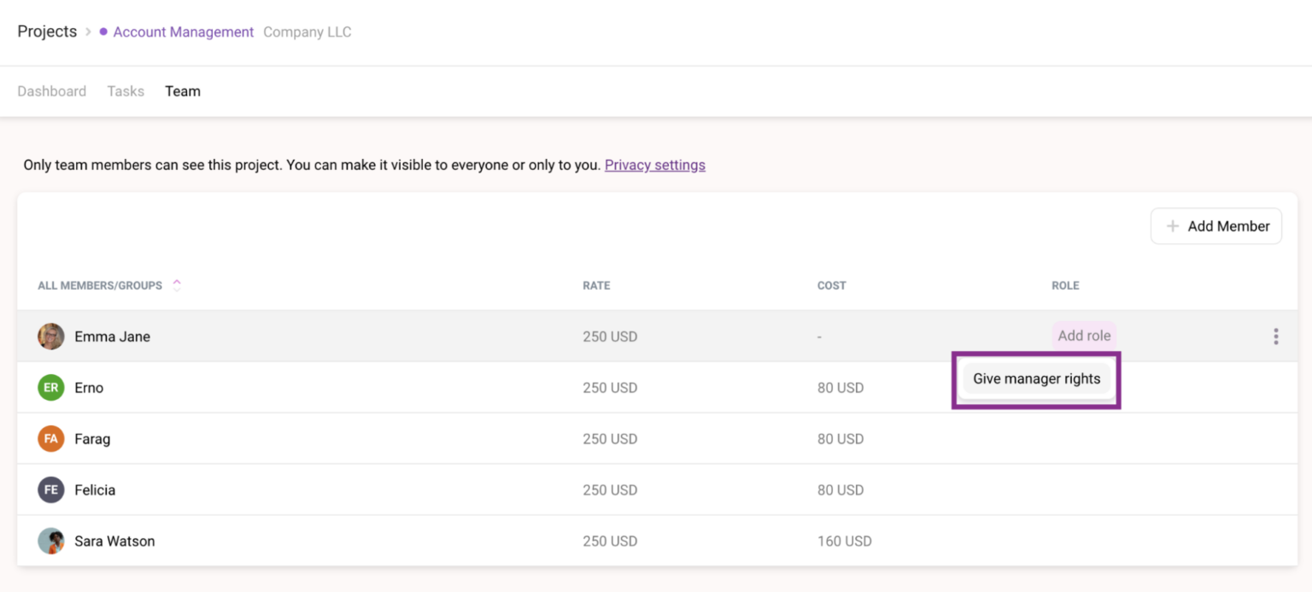This screenshot has width=1312, height=592.
Task: Click Erno's 250 USD rate
Action: pos(610,388)
